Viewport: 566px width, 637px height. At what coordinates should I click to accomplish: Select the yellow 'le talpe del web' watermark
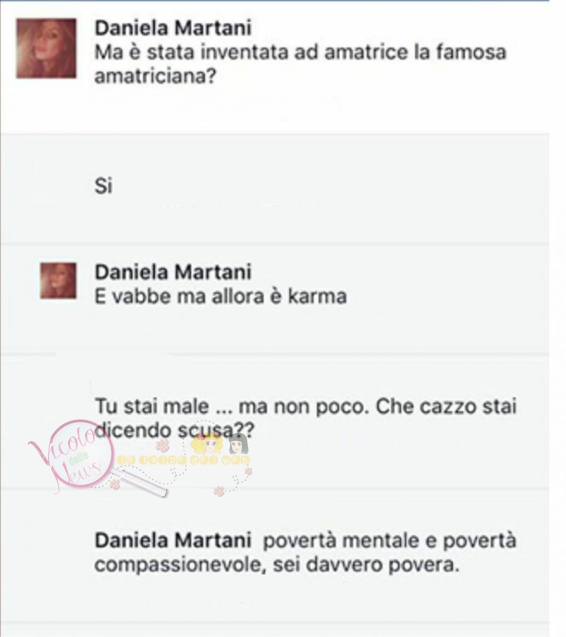pos(184,460)
